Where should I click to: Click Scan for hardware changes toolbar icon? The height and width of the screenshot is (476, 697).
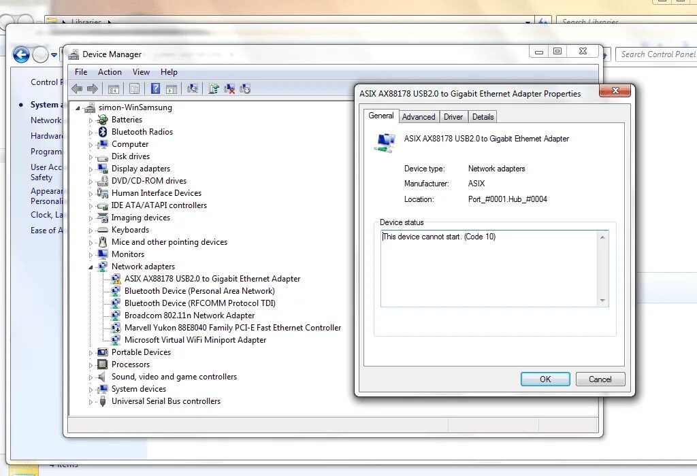click(x=193, y=89)
